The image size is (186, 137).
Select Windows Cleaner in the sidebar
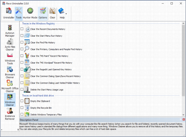tap(10, 100)
